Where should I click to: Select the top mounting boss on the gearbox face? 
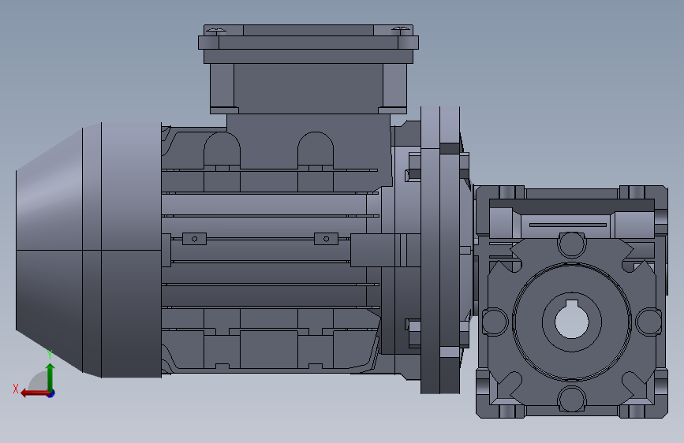[572, 244]
